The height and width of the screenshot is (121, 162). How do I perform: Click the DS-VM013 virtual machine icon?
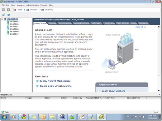pyautogui.click(x=8, y=34)
